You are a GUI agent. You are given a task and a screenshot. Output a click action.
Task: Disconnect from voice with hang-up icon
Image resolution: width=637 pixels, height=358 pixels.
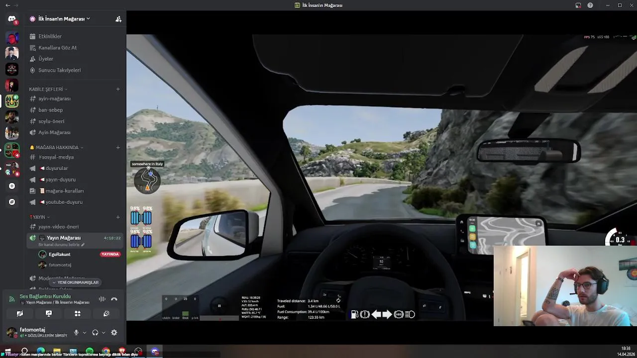(x=114, y=299)
